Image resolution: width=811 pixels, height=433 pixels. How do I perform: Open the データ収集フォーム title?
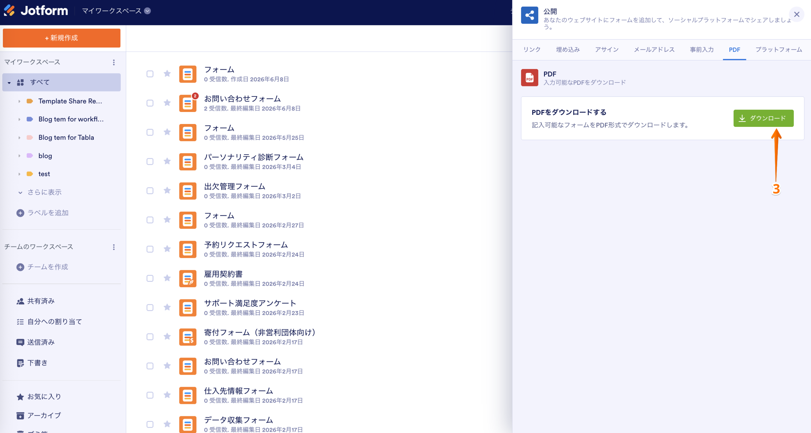tap(239, 420)
